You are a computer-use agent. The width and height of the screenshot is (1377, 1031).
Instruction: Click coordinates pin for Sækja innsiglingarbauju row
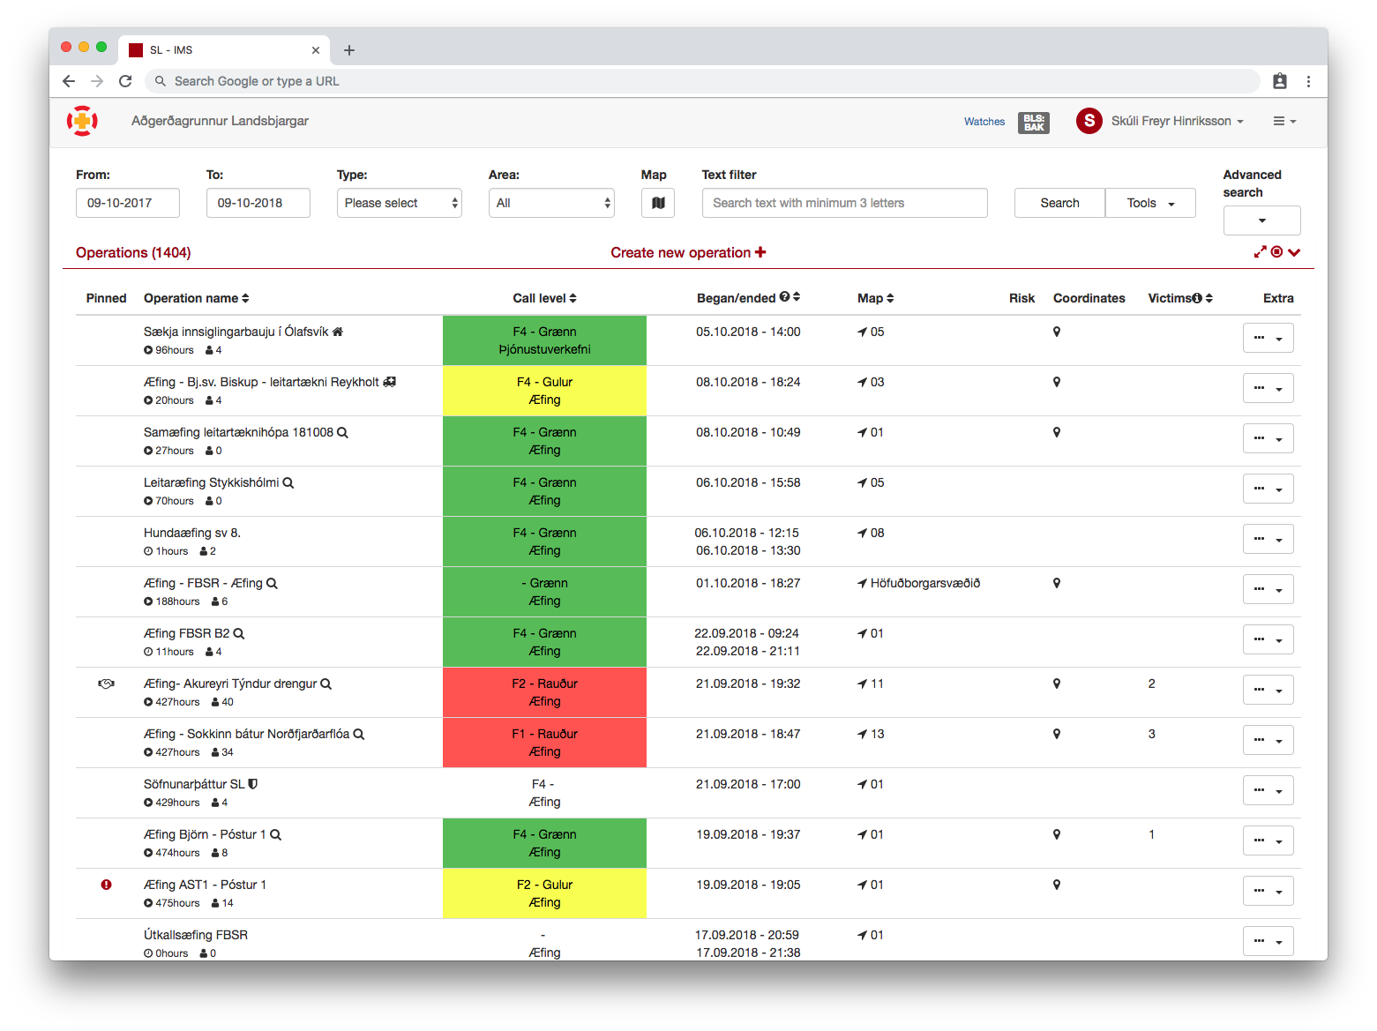click(x=1057, y=332)
